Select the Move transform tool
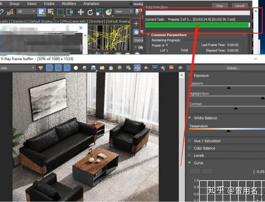Image resolution: width=265 pixels, height=202 pixels. pyautogui.click(x=81, y=12)
